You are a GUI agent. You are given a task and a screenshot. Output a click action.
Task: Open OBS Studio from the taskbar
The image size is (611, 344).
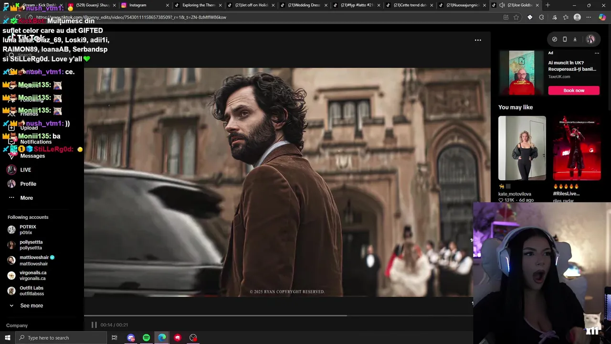(193, 338)
